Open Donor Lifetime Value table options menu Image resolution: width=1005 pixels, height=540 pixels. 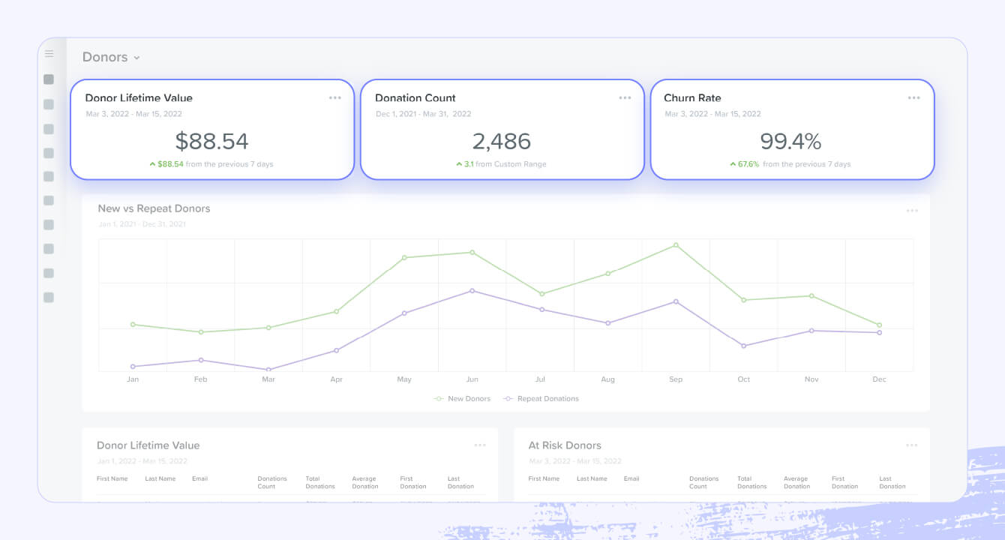[x=480, y=445]
